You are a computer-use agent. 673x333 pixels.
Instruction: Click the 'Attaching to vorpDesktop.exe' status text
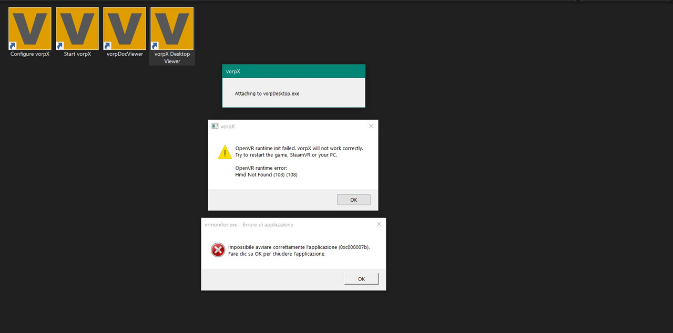click(x=267, y=93)
